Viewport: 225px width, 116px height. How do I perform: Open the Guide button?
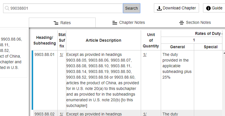(214, 8)
